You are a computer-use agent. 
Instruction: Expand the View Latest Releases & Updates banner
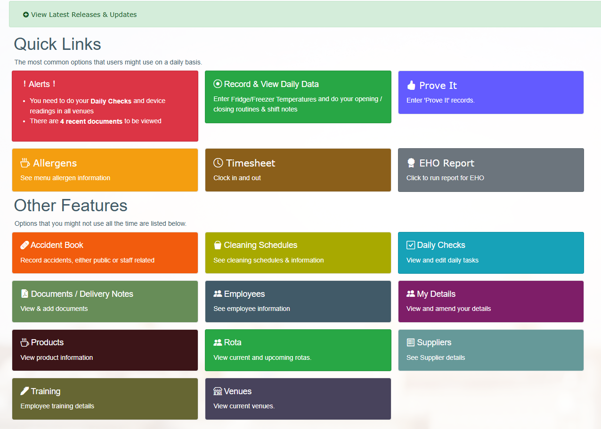pos(84,15)
